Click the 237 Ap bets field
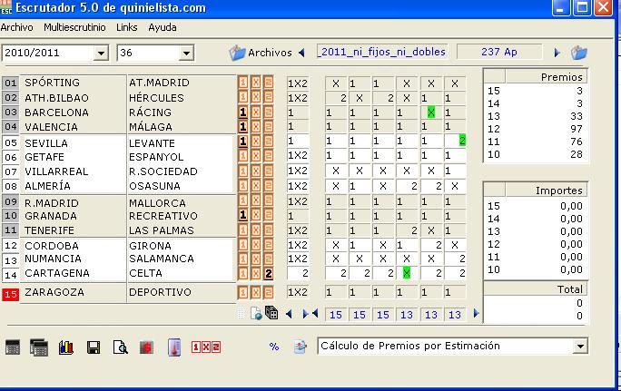The width and height of the screenshot is (621, 391). [499, 52]
